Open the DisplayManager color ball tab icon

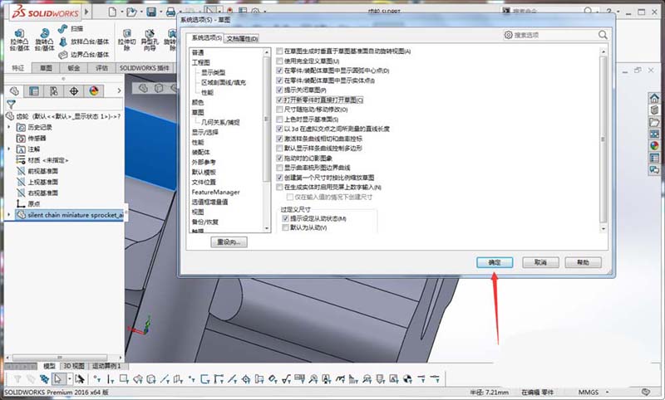pos(94,90)
